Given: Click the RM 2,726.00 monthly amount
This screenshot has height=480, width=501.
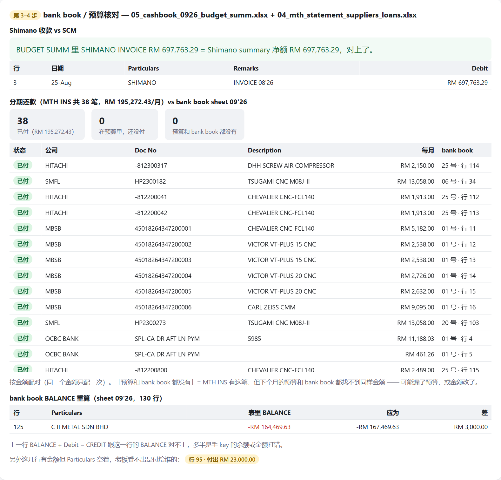Looking at the screenshot, I should tap(417, 276).
